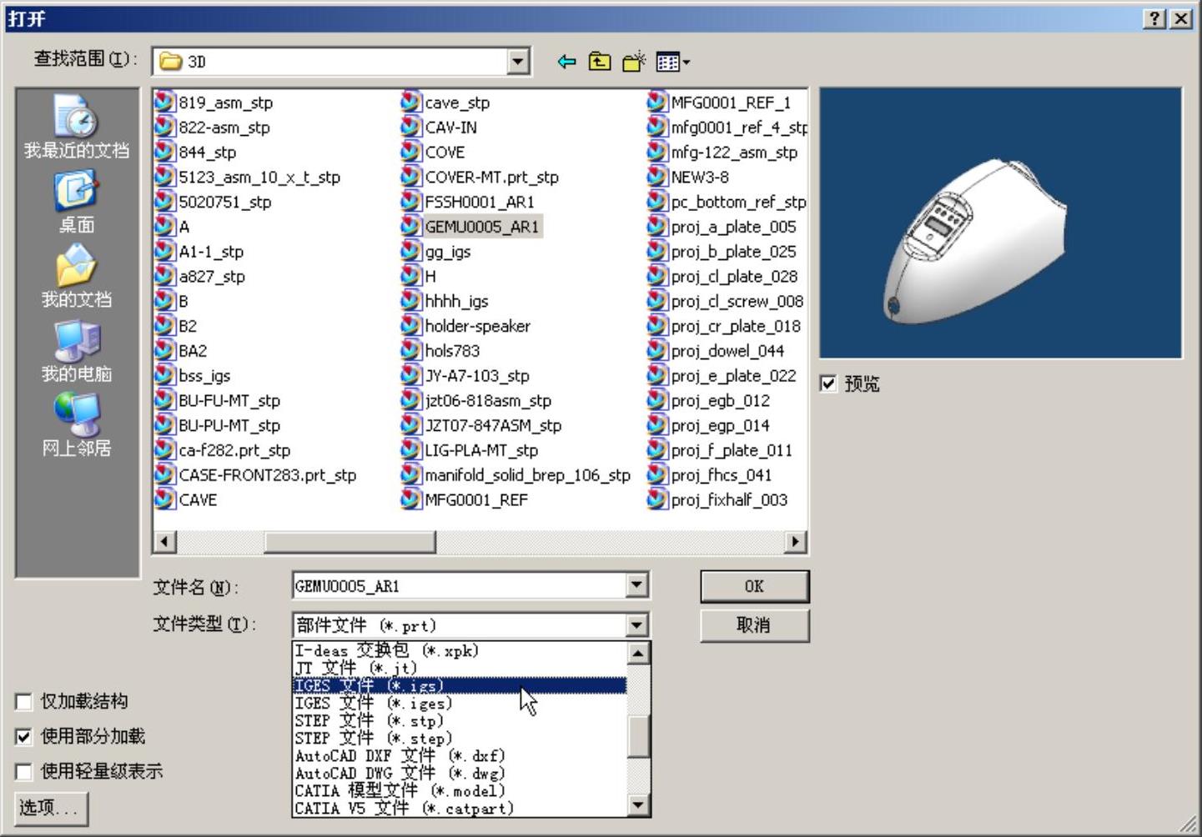Open the view menu icon
1202x837 pixels.
point(667,62)
